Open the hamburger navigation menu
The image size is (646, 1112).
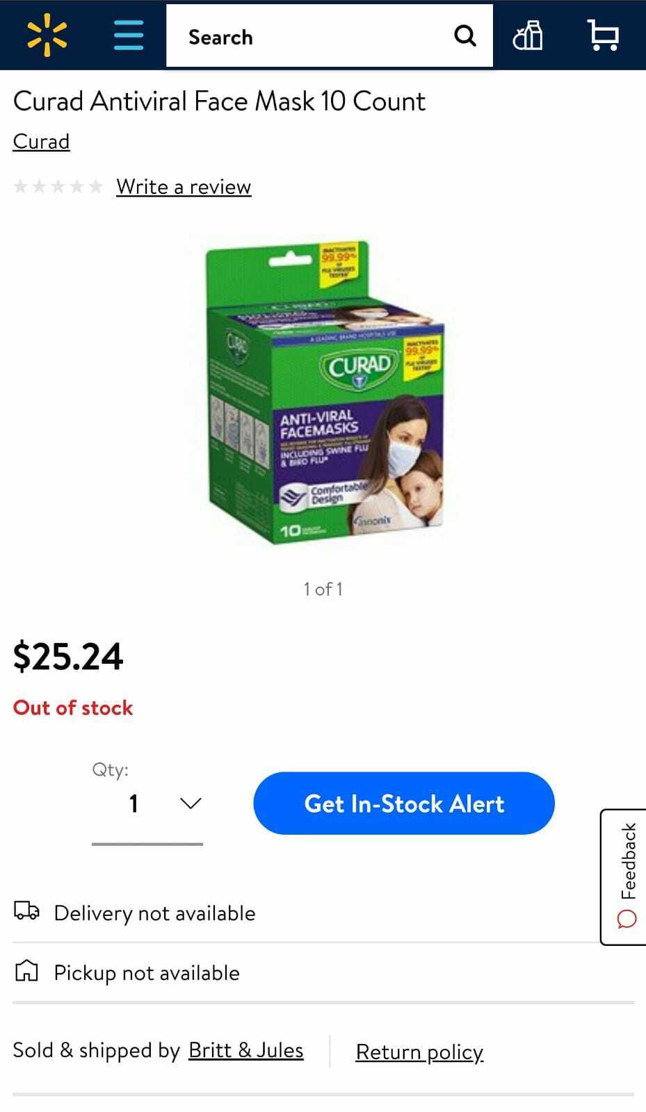(x=129, y=35)
